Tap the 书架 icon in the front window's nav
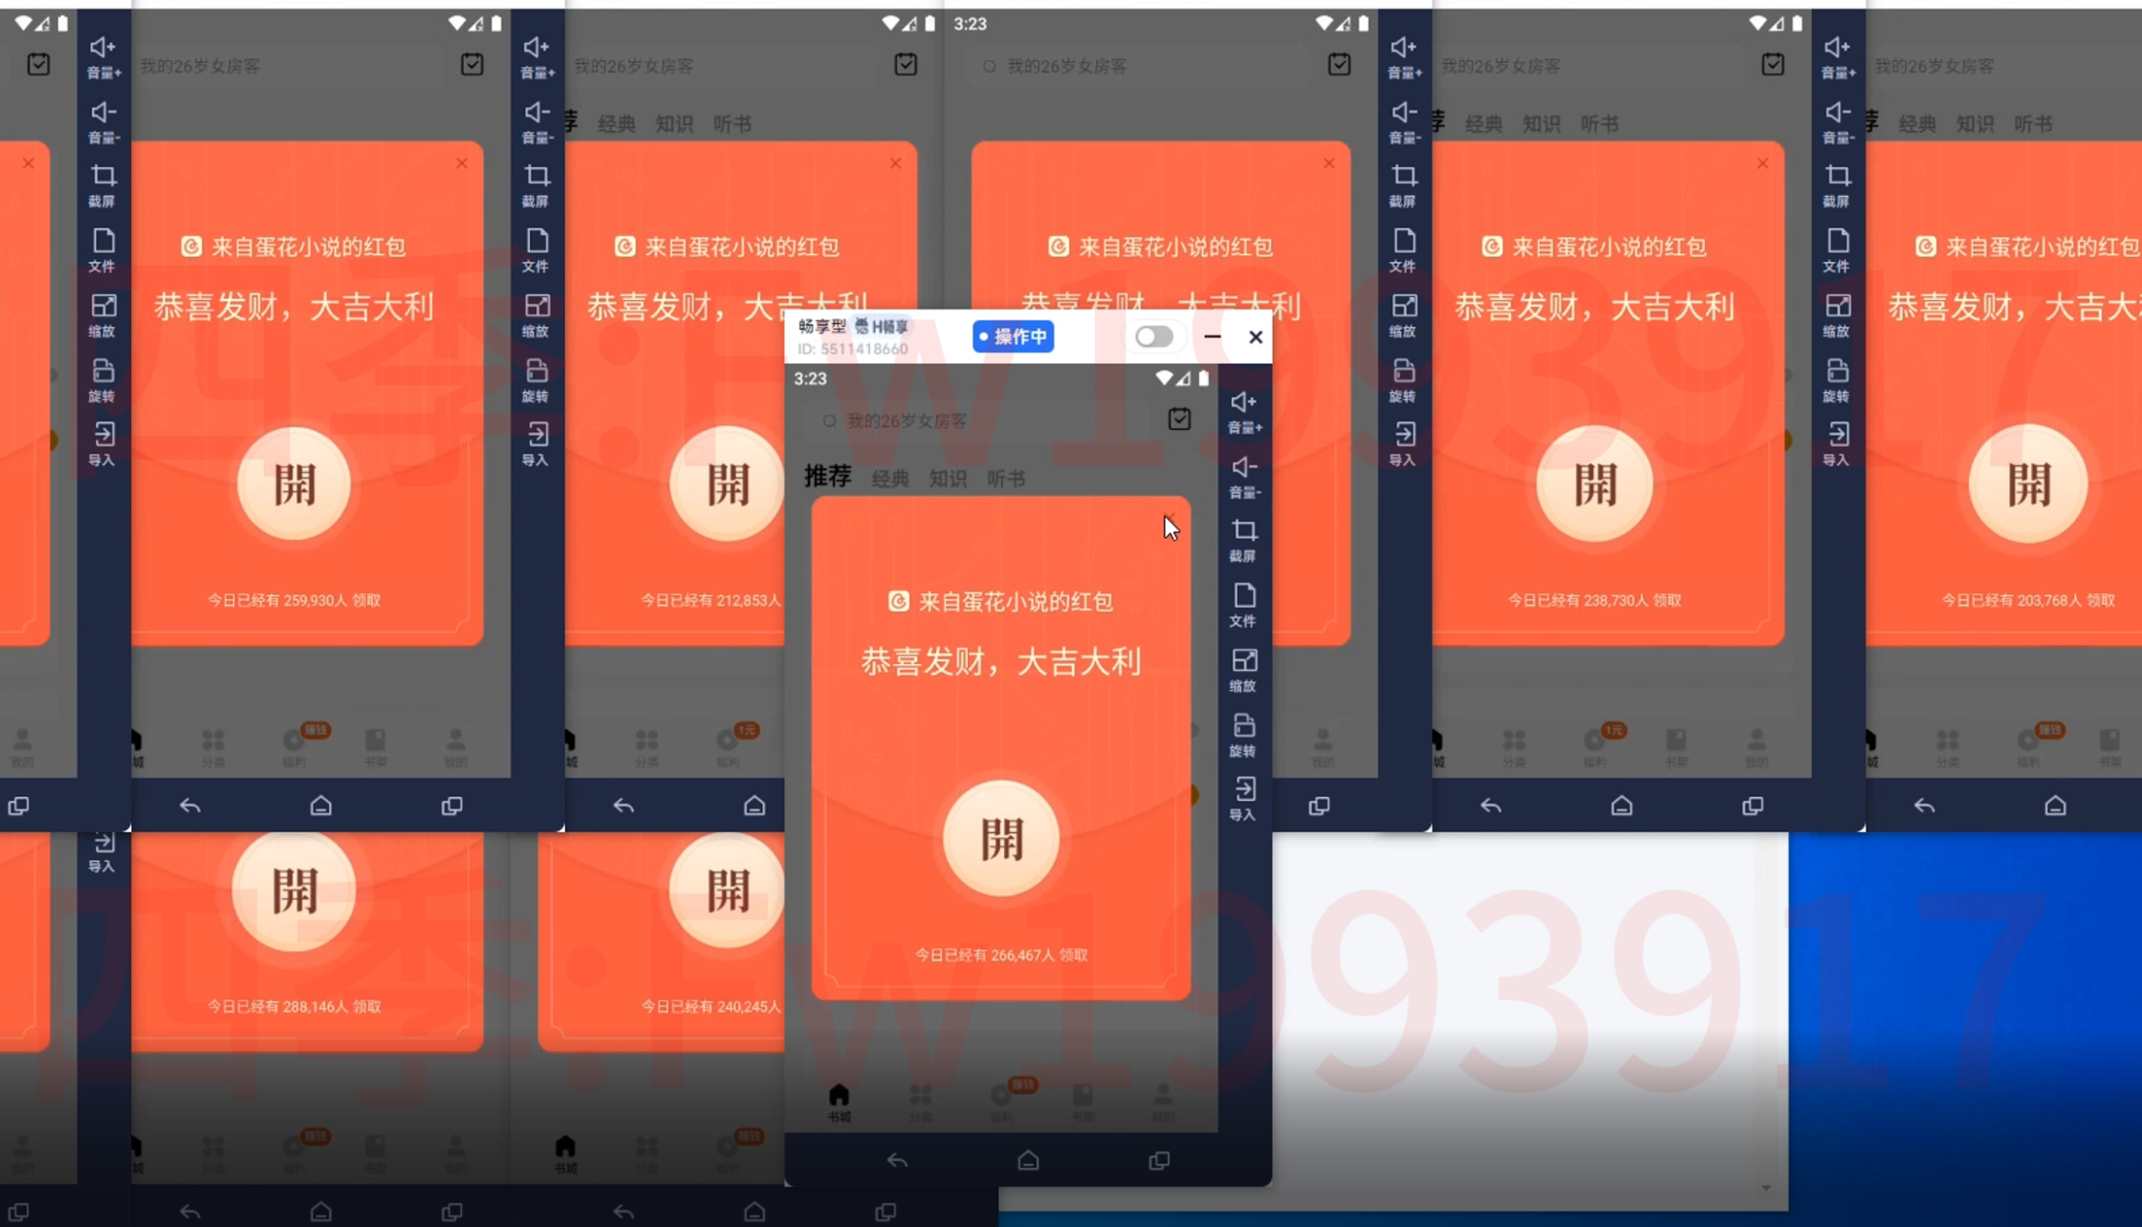Image resolution: width=2142 pixels, height=1227 pixels. 1082,1103
